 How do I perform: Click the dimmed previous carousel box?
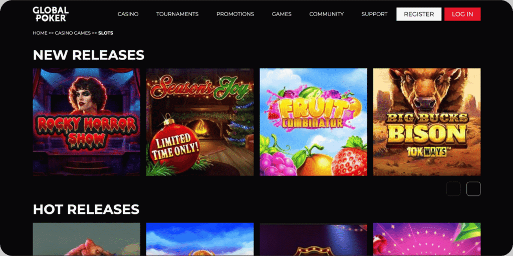[453, 189]
